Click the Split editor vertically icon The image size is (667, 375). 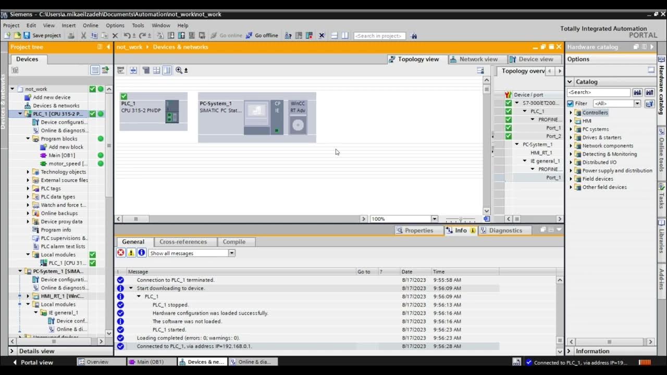coord(345,35)
